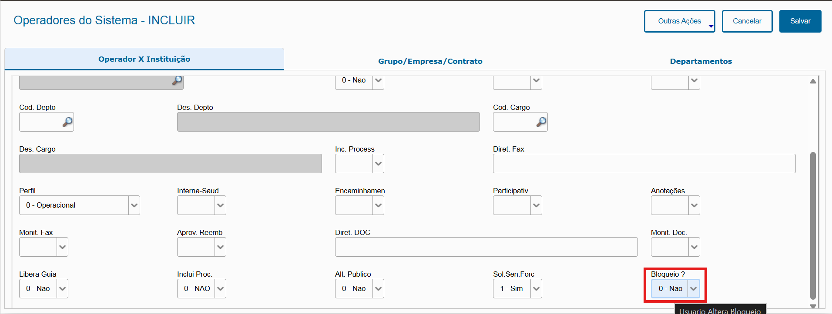This screenshot has height=314, width=832.
Task: Open the Sol.Sen.Forc dropdown
Action: 536,289
